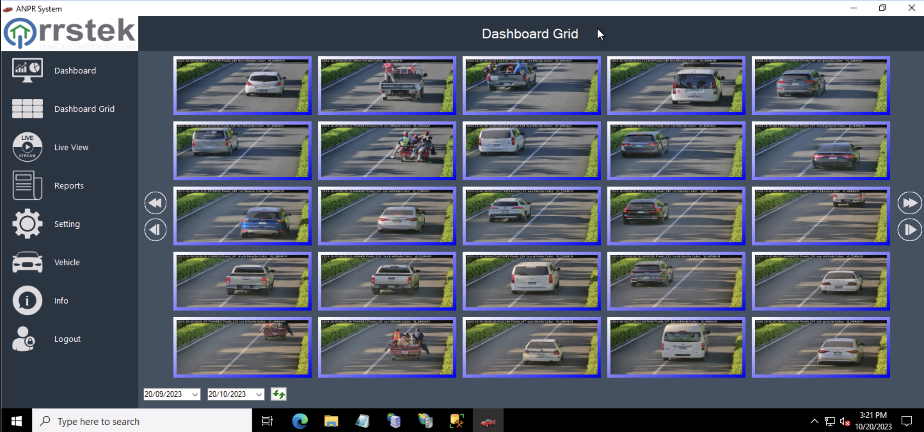This screenshot has height=432, width=924.
Task: Go to next page of captures
Action: pos(909,230)
